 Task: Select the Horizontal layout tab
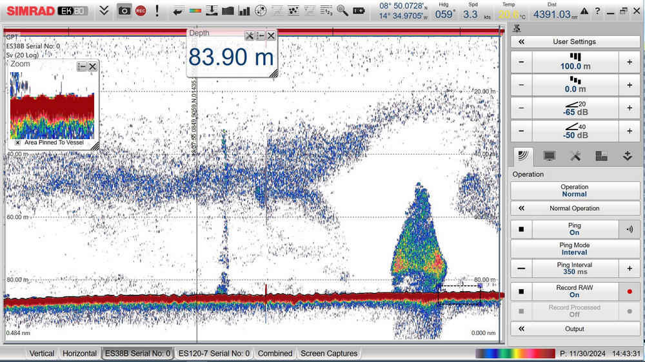point(79,354)
